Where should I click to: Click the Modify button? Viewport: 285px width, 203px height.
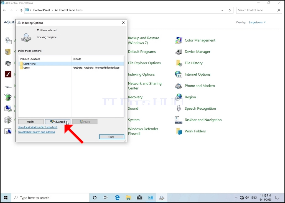coord(31,122)
